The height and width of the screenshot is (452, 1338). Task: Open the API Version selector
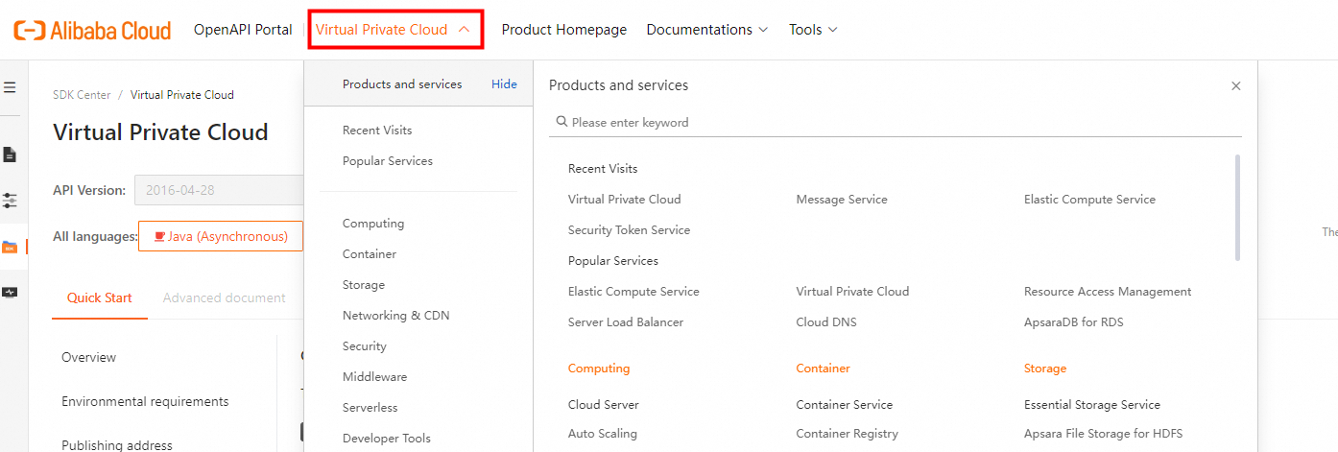219,190
